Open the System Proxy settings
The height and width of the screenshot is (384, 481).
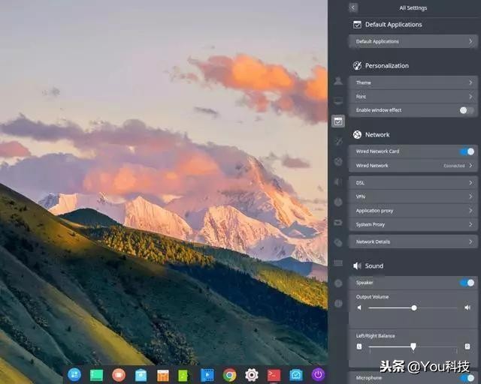pyautogui.click(x=413, y=224)
